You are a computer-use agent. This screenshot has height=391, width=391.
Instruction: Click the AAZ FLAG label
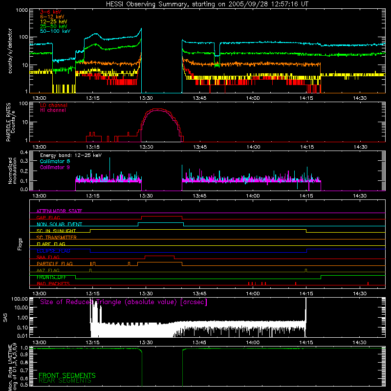pos(48,270)
